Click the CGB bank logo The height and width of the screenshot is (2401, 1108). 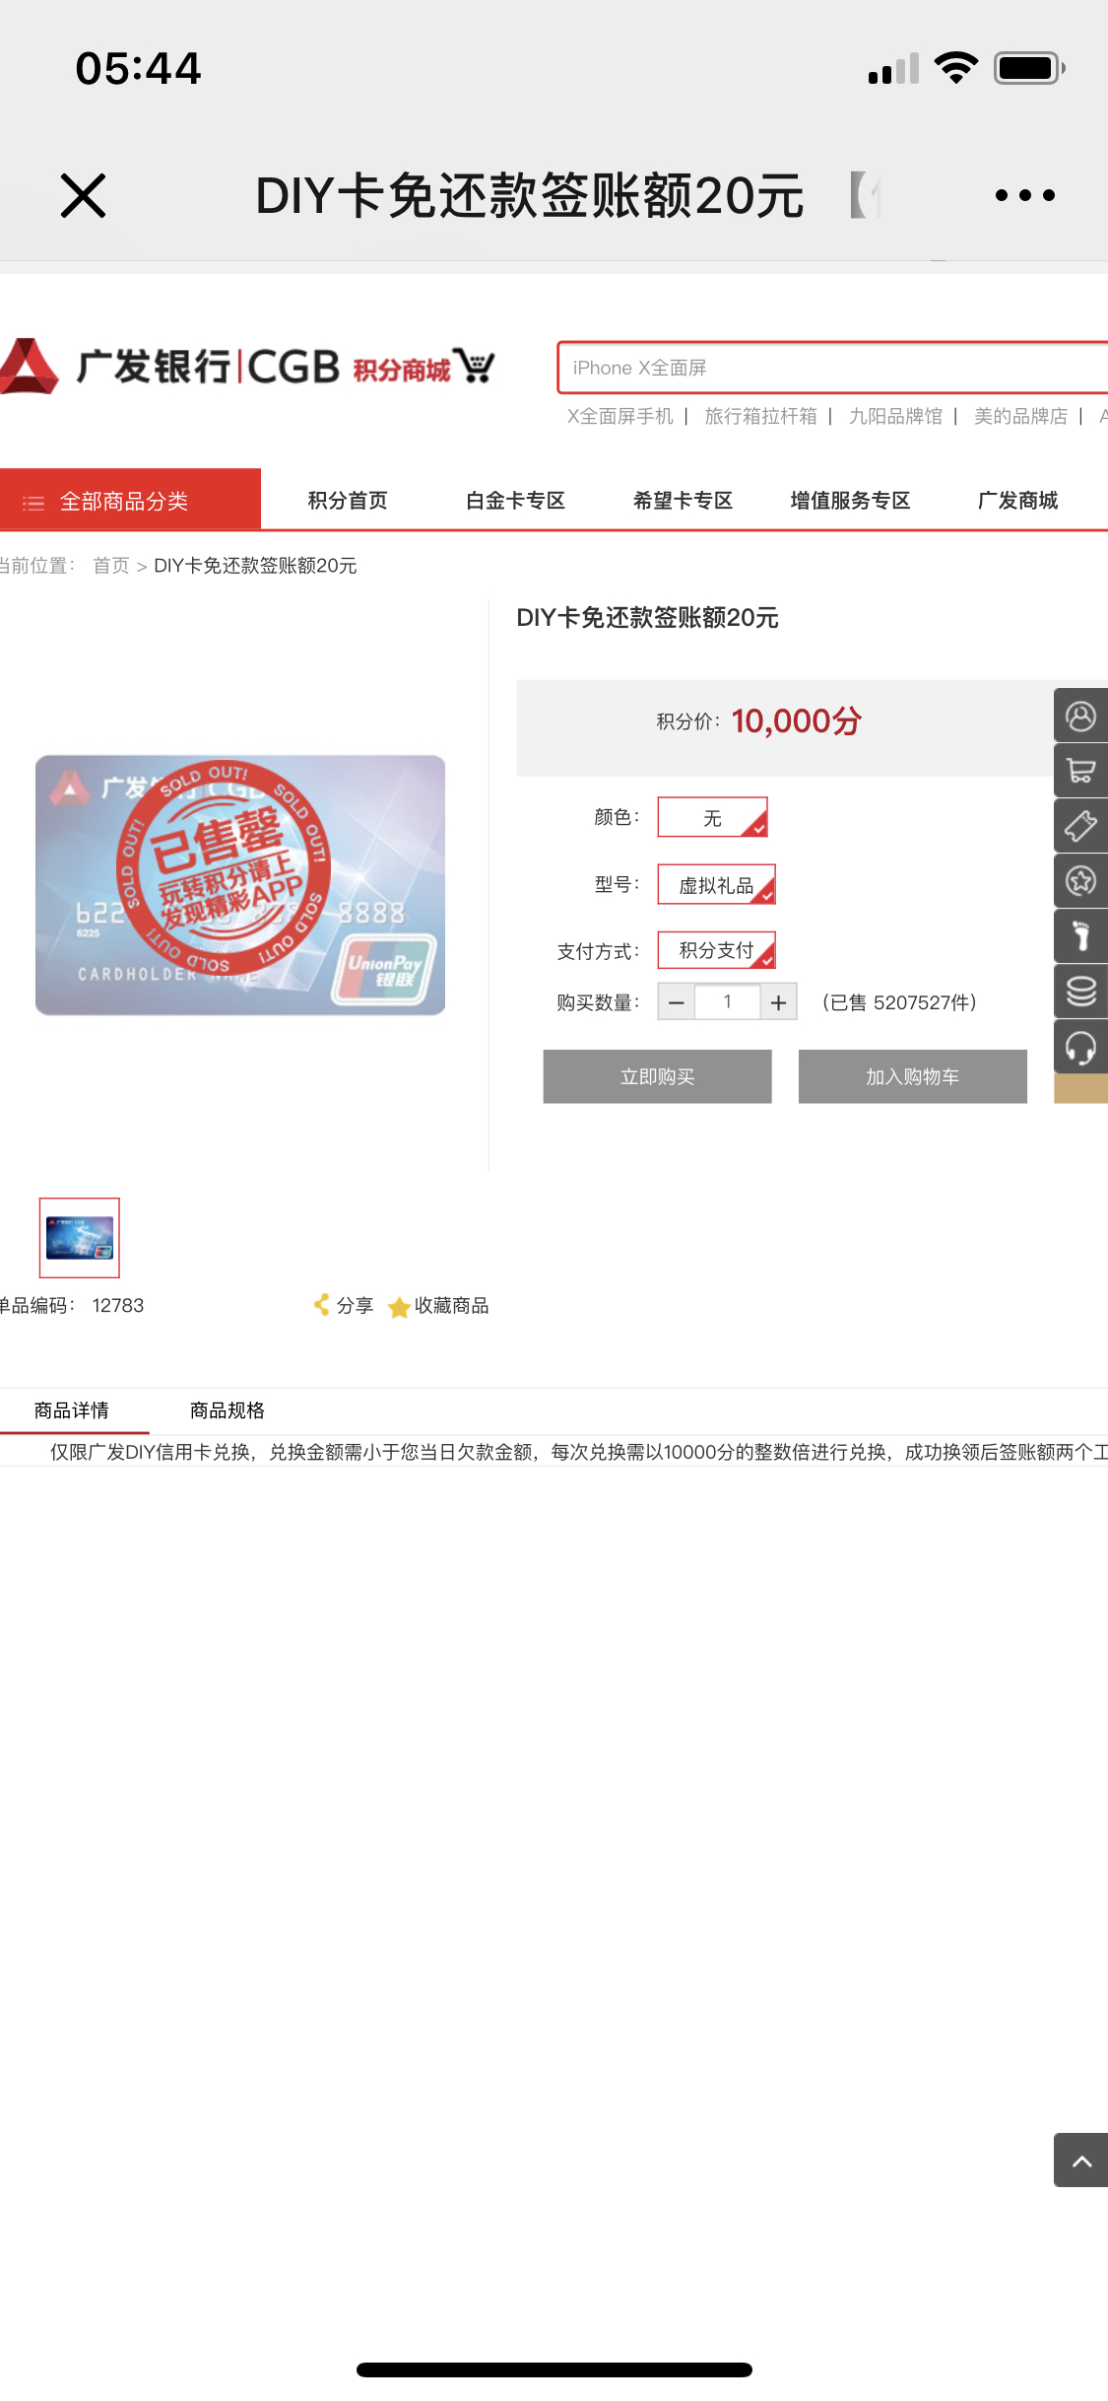click(x=169, y=367)
